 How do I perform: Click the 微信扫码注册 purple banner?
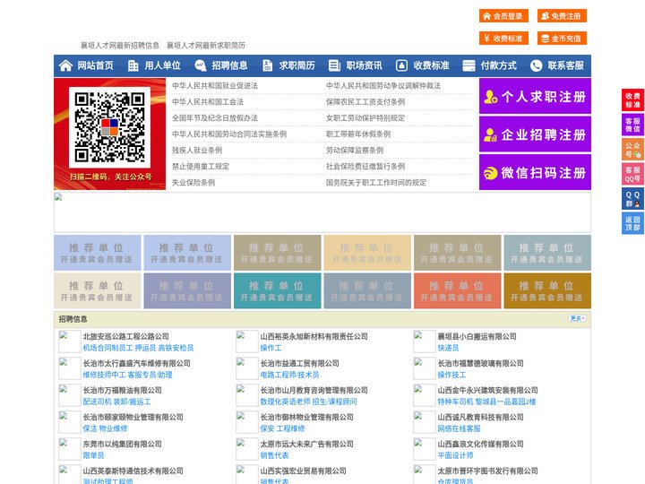(x=535, y=172)
